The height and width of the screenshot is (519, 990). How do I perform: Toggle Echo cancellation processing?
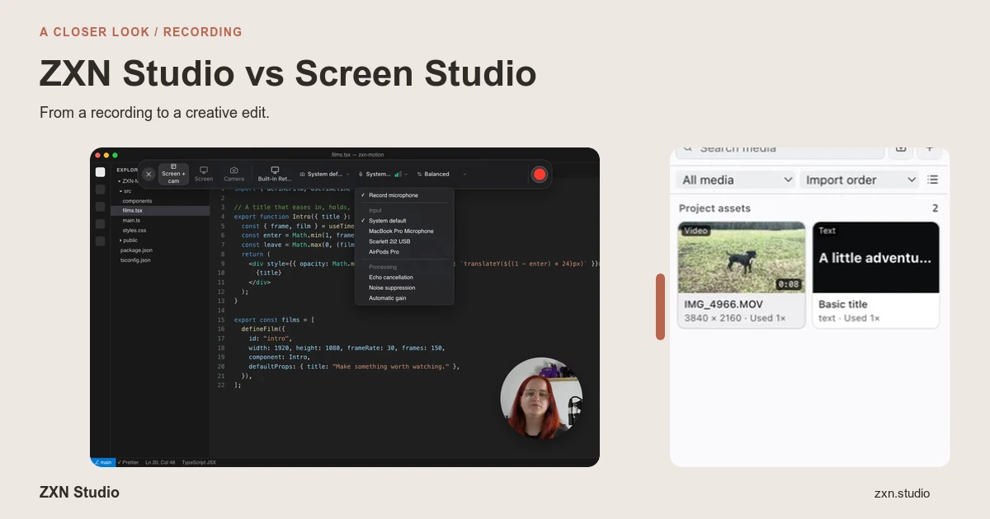(x=404, y=278)
